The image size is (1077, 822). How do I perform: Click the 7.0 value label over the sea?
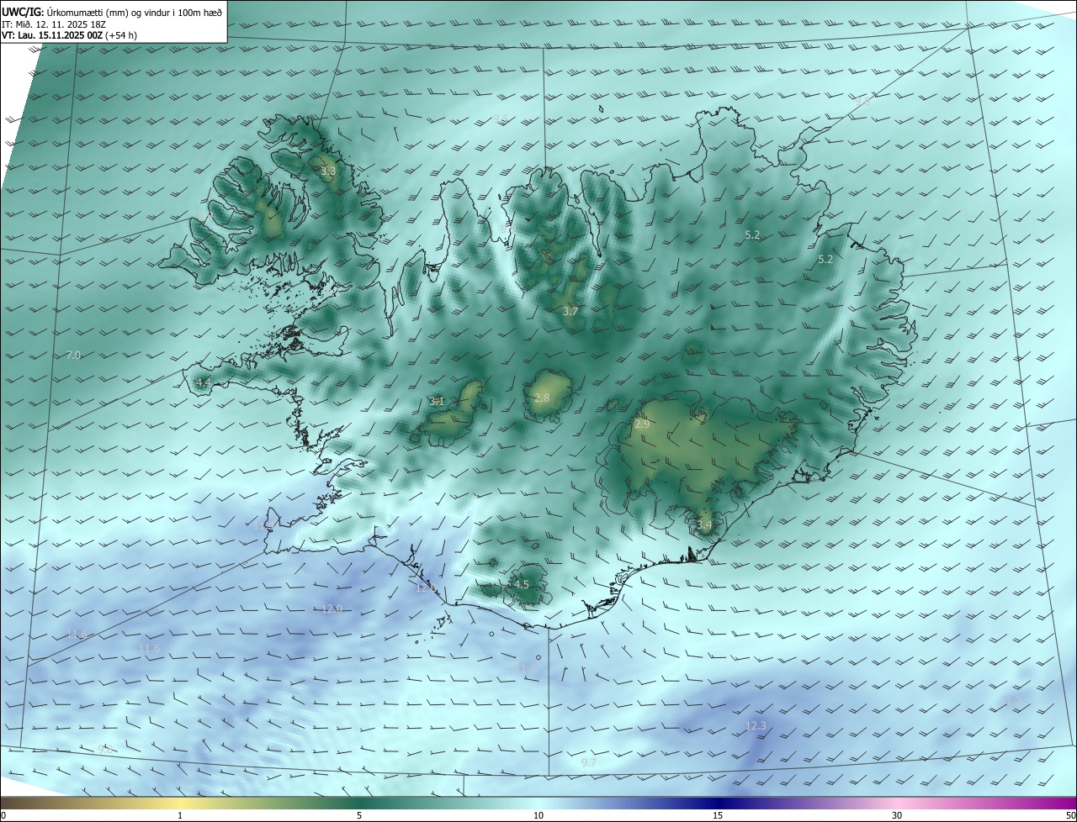73,356
